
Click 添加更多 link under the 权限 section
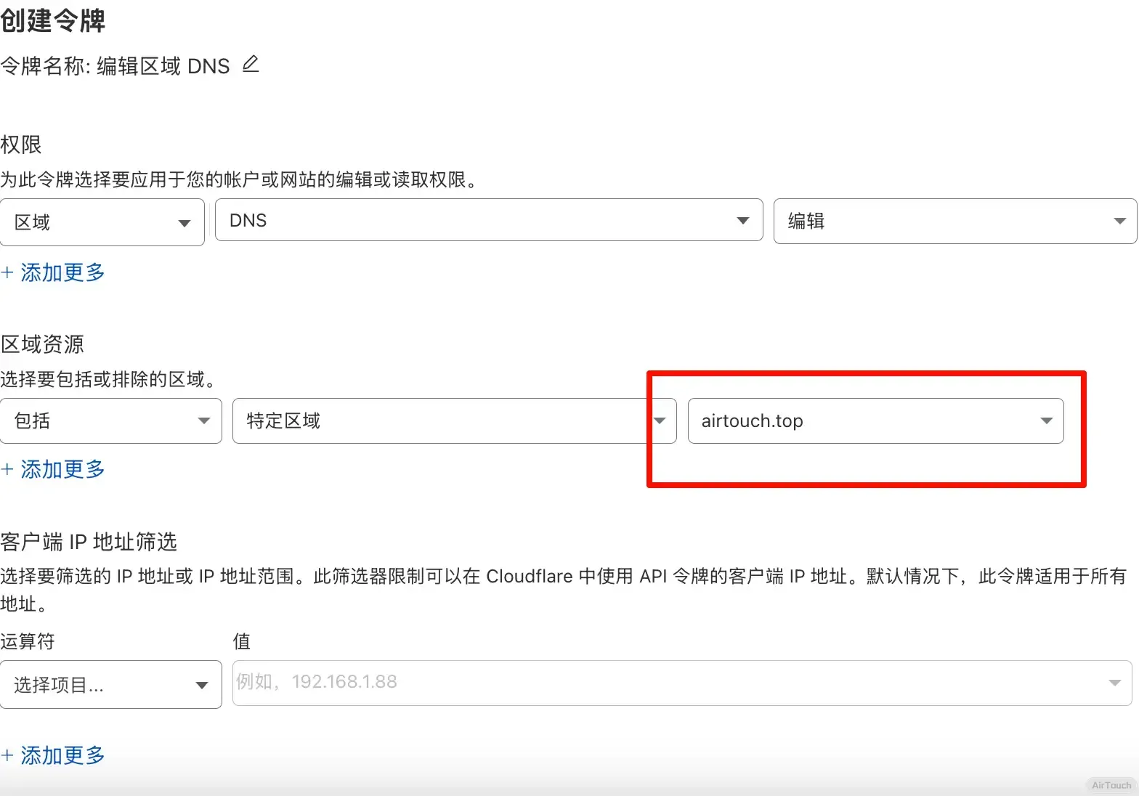click(62, 273)
